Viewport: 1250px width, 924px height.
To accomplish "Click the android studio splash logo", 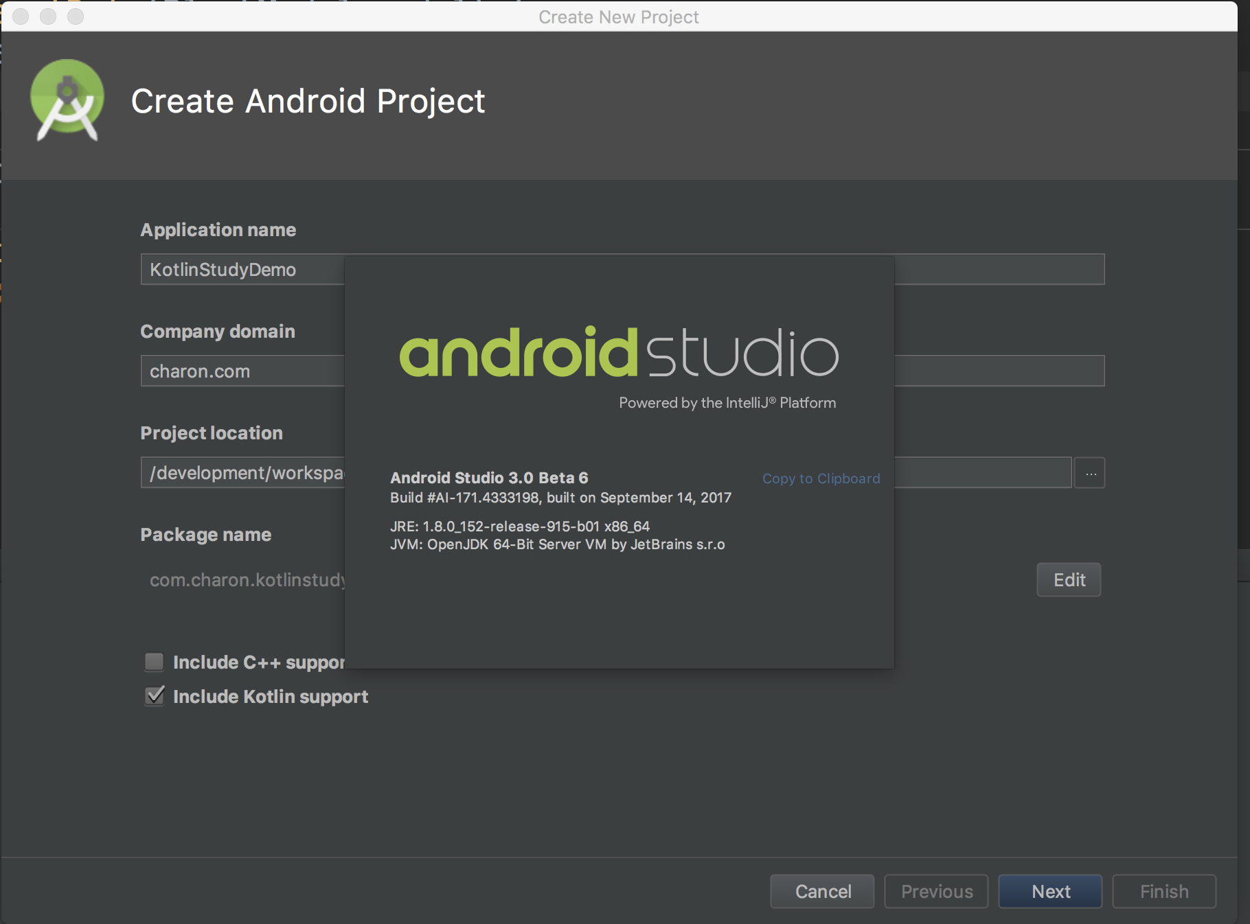I will coord(619,352).
